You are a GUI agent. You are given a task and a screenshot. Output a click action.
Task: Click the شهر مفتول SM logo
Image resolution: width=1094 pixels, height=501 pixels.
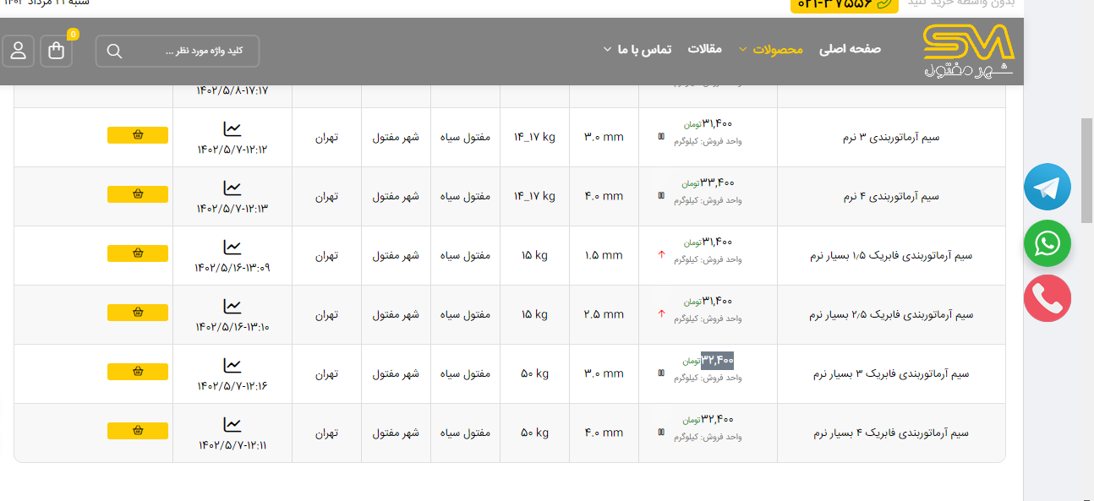point(967,51)
